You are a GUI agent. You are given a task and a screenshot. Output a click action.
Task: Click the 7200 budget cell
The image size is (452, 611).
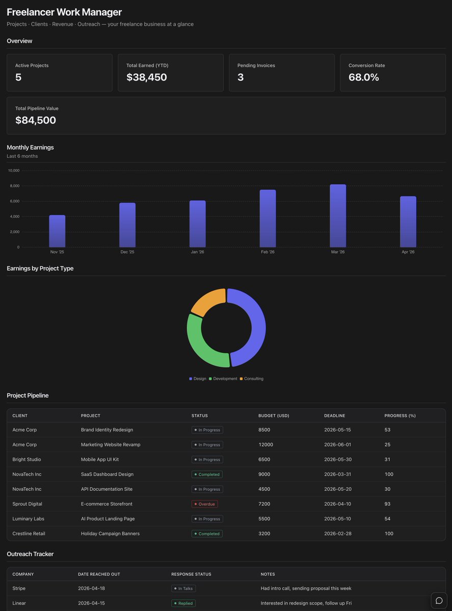(x=264, y=504)
